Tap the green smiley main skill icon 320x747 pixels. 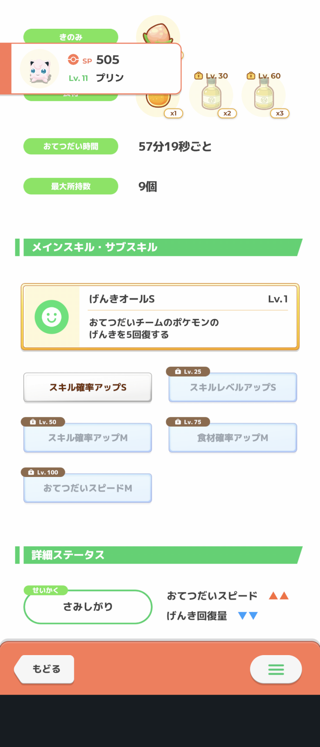pyautogui.click(x=52, y=317)
